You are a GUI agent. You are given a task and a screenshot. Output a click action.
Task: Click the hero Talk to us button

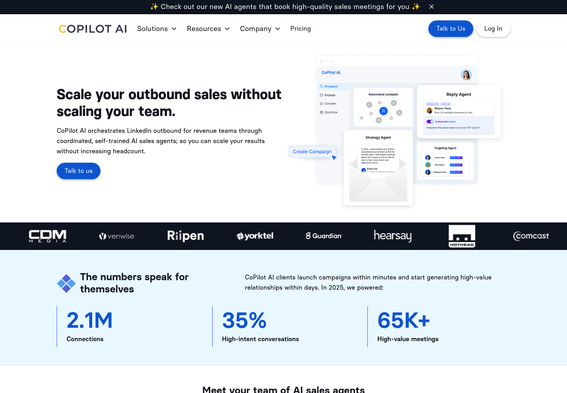78,171
